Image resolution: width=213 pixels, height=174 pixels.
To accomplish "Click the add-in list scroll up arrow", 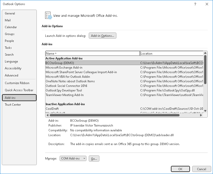I will coord(205,53).
